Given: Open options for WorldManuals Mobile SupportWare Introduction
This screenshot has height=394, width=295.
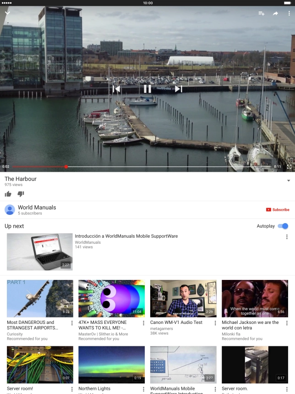Looking at the screenshot, I should click(x=215, y=389).
